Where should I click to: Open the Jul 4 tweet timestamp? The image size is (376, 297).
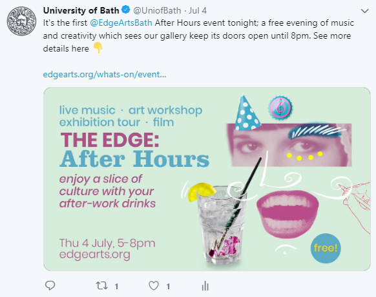click(198, 10)
